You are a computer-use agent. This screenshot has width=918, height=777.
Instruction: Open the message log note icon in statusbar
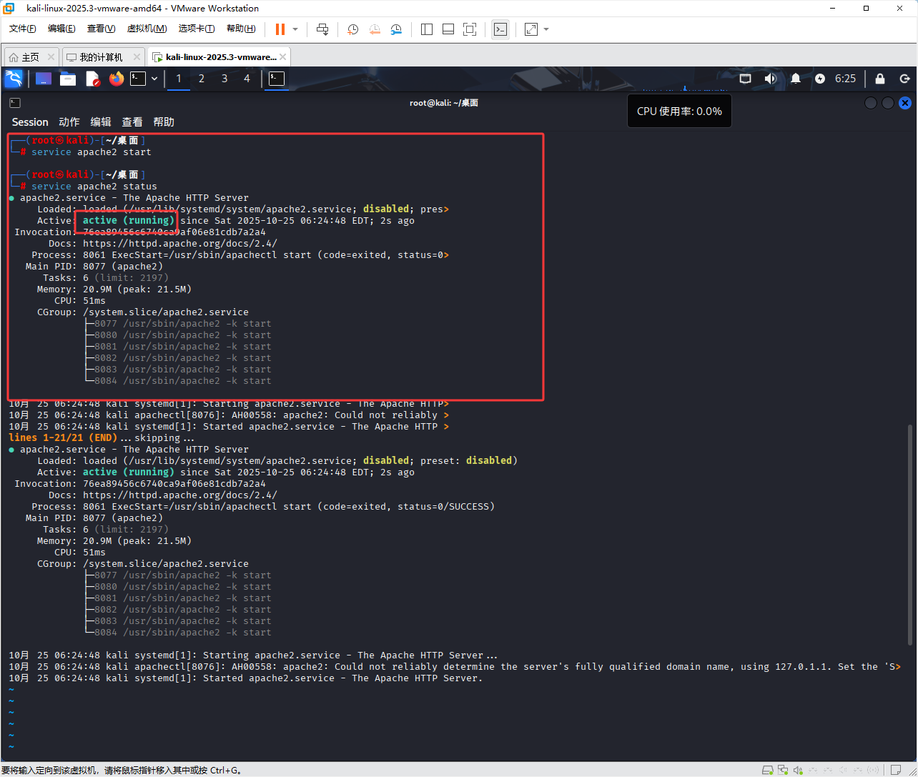click(897, 770)
